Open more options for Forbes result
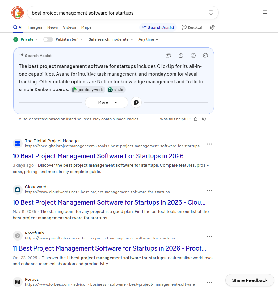278x290 pixels. point(209,283)
